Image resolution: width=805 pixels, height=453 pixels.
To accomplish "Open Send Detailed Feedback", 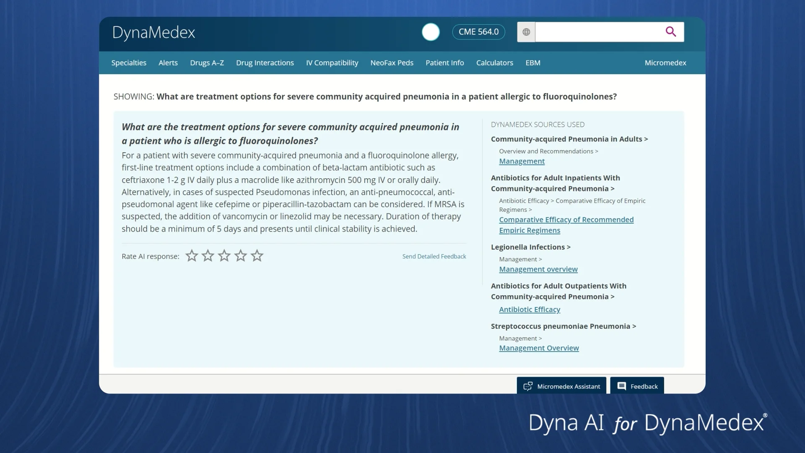I will coord(434,256).
